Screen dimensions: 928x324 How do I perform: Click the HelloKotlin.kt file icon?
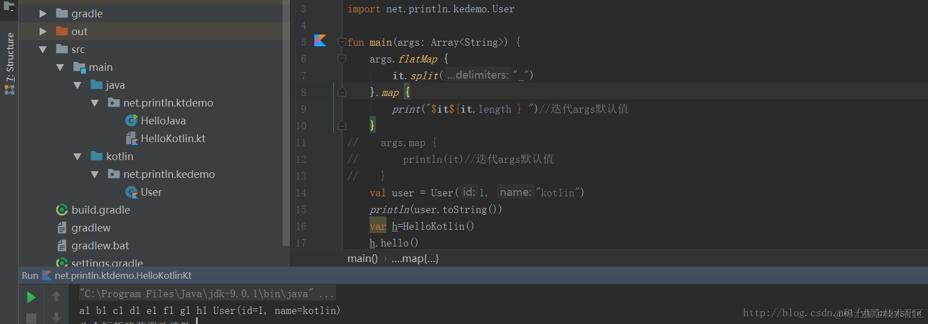pyautogui.click(x=132, y=138)
